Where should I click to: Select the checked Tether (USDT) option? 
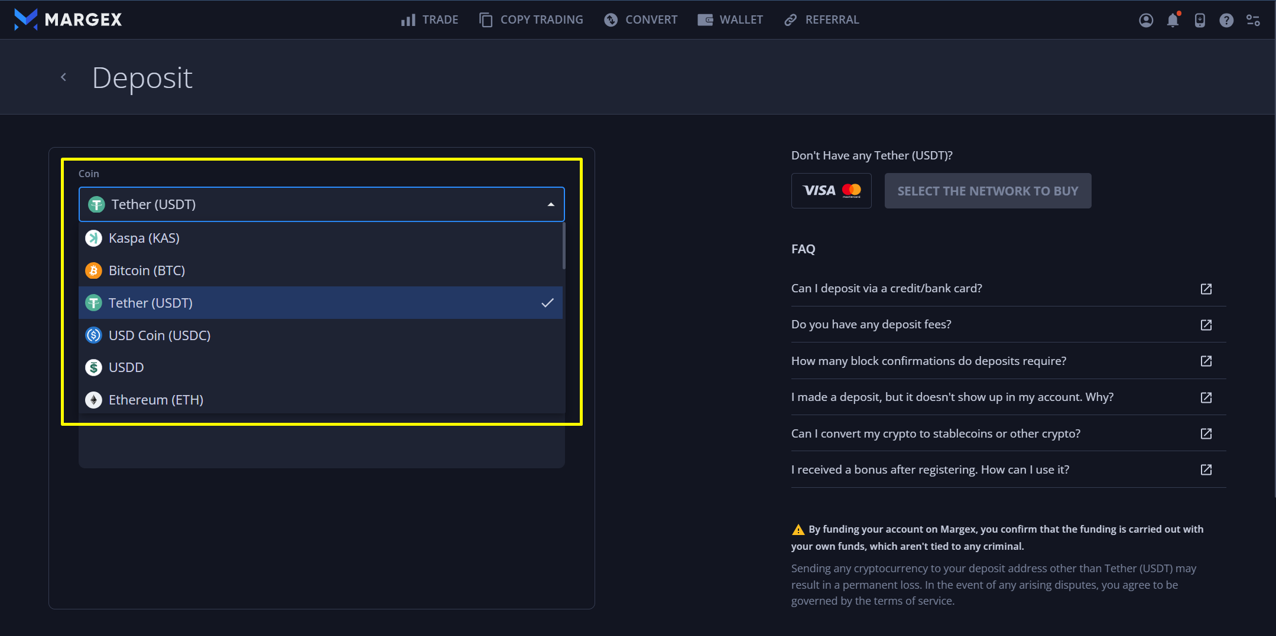point(151,303)
